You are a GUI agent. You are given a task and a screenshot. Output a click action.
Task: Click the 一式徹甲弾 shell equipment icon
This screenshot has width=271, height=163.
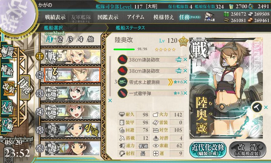(x=123, y=93)
